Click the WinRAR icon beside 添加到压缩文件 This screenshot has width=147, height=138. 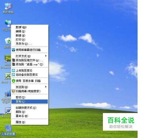coord(13,60)
